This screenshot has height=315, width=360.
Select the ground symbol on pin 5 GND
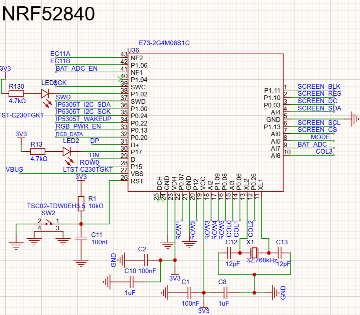tap(355, 119)
